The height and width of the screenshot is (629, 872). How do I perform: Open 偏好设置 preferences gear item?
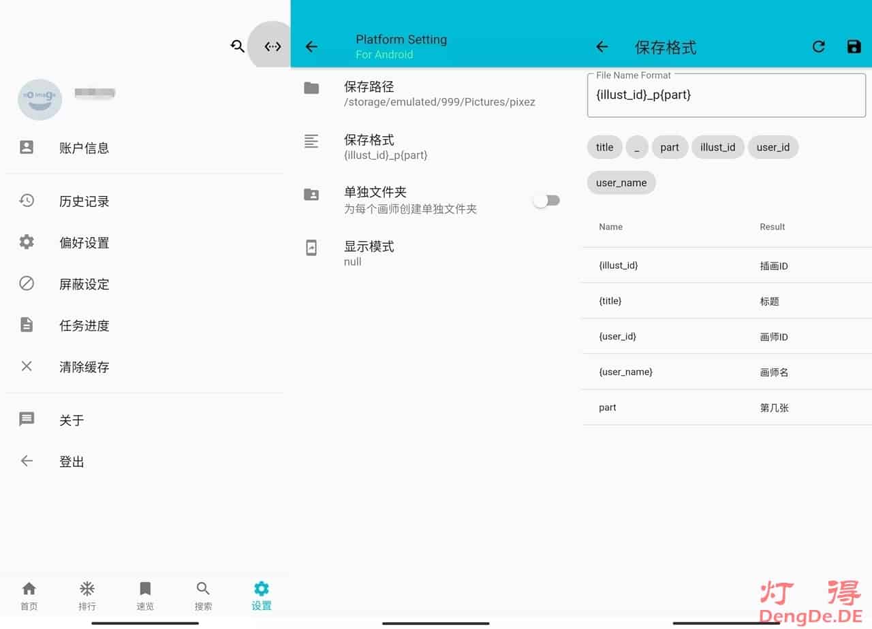[x=84, y=243]
